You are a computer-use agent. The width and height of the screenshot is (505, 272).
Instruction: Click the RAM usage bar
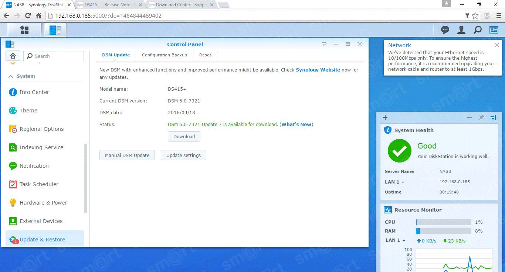coord(444,231)
